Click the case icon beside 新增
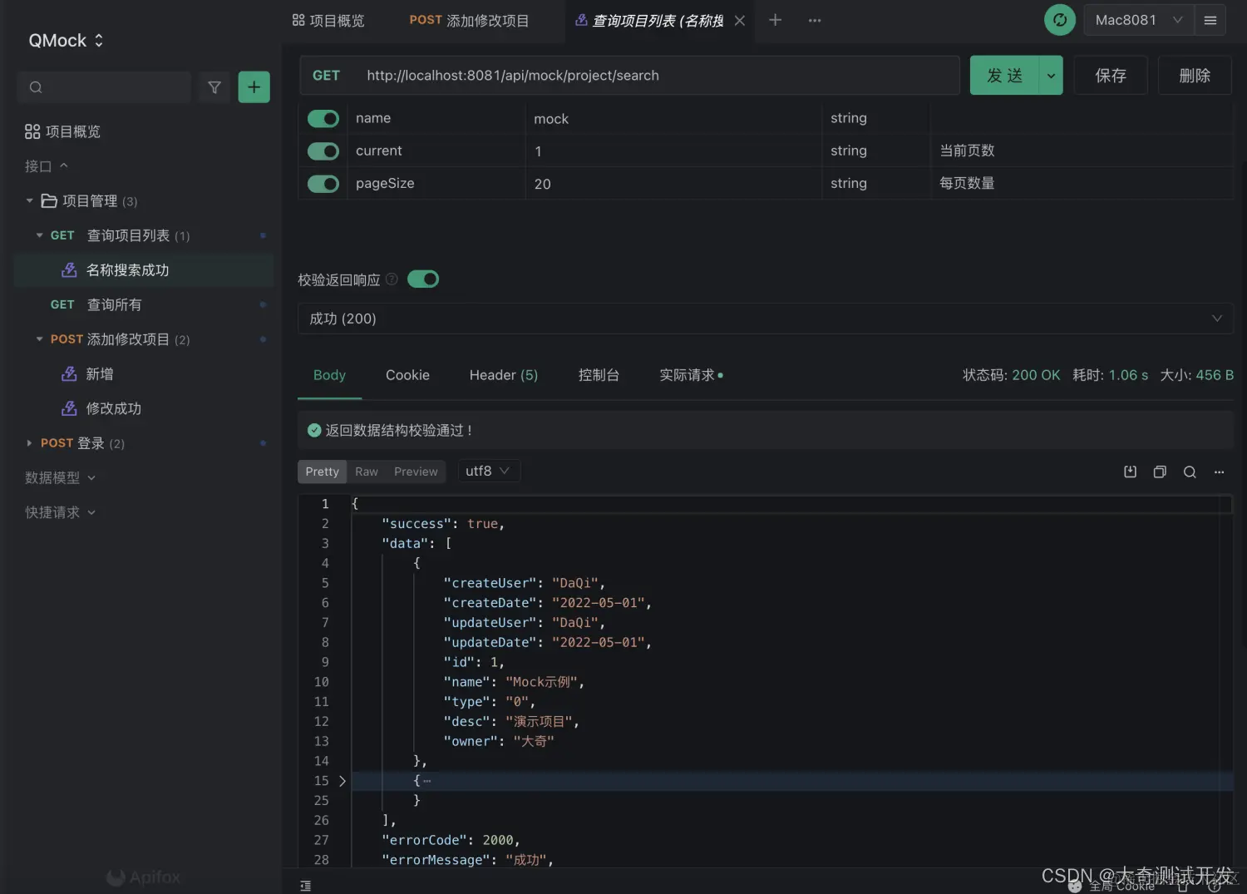Screen dimensions: 1247x894 point(70,374)
